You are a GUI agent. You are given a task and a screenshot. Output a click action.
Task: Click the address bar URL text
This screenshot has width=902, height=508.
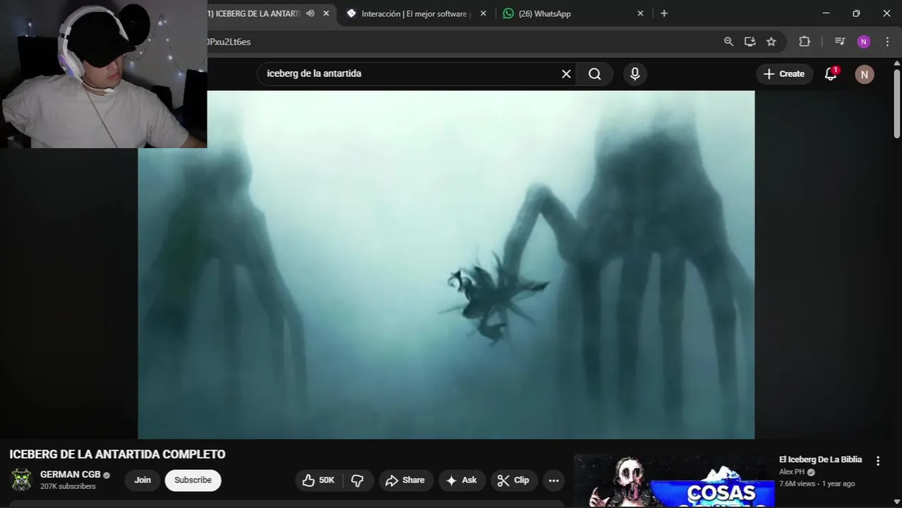click(x=229, y=42)
